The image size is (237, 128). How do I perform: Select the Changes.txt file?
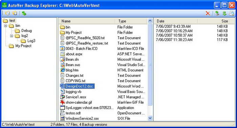(x=74, y=75)
